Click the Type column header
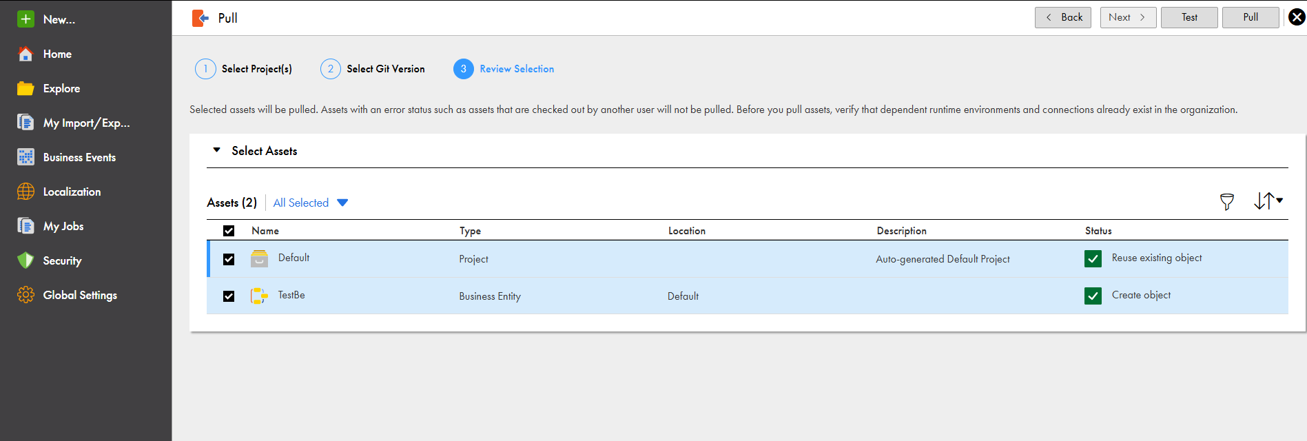The width and height of the screenshot is (1307, 441). pyautogui.click(x=471, y=231)
